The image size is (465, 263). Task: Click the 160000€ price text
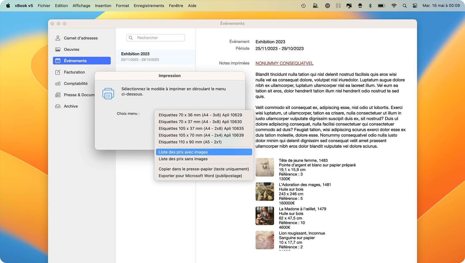tap(287, 203)
